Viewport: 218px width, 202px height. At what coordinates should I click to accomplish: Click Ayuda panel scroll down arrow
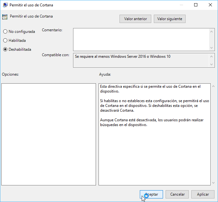pyautogui.click(x=214, y=183)
